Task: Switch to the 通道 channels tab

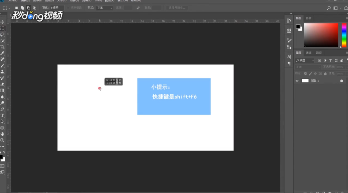Action: [308, 52]
